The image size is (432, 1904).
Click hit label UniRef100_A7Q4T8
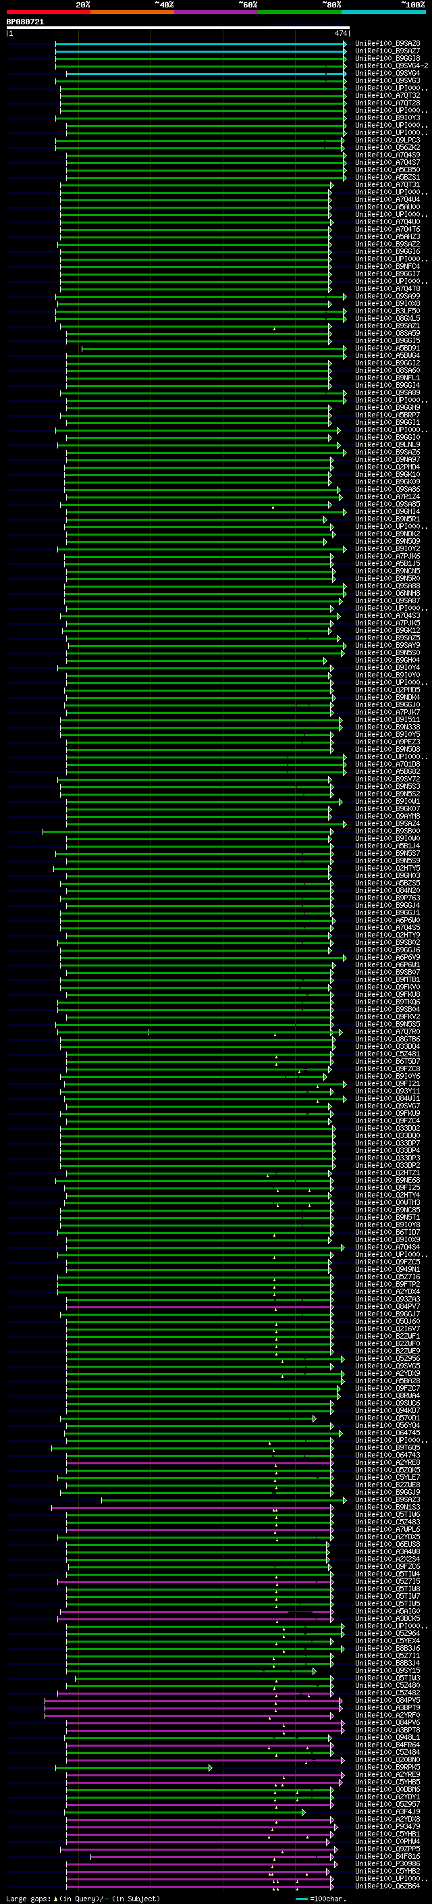[387, 289]
